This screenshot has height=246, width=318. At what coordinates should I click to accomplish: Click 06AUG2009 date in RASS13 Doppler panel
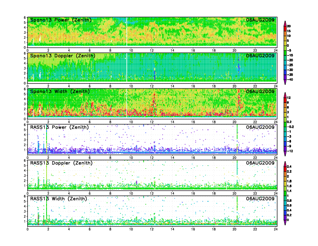260,163
